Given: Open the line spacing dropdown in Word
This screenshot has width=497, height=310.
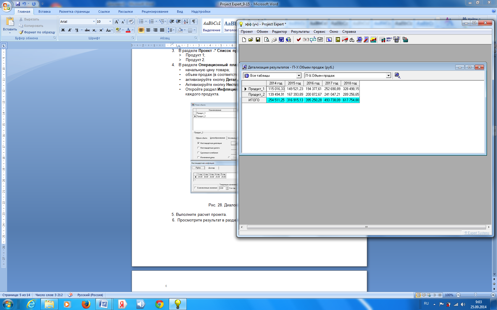Looking at the screenshot, I should tap(171, 30).
